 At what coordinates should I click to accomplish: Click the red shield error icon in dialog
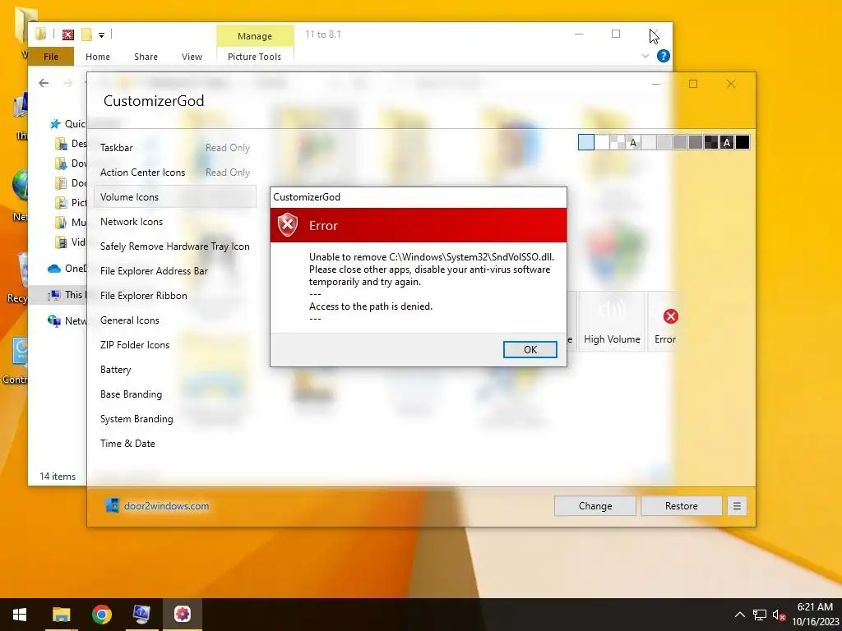288,225
